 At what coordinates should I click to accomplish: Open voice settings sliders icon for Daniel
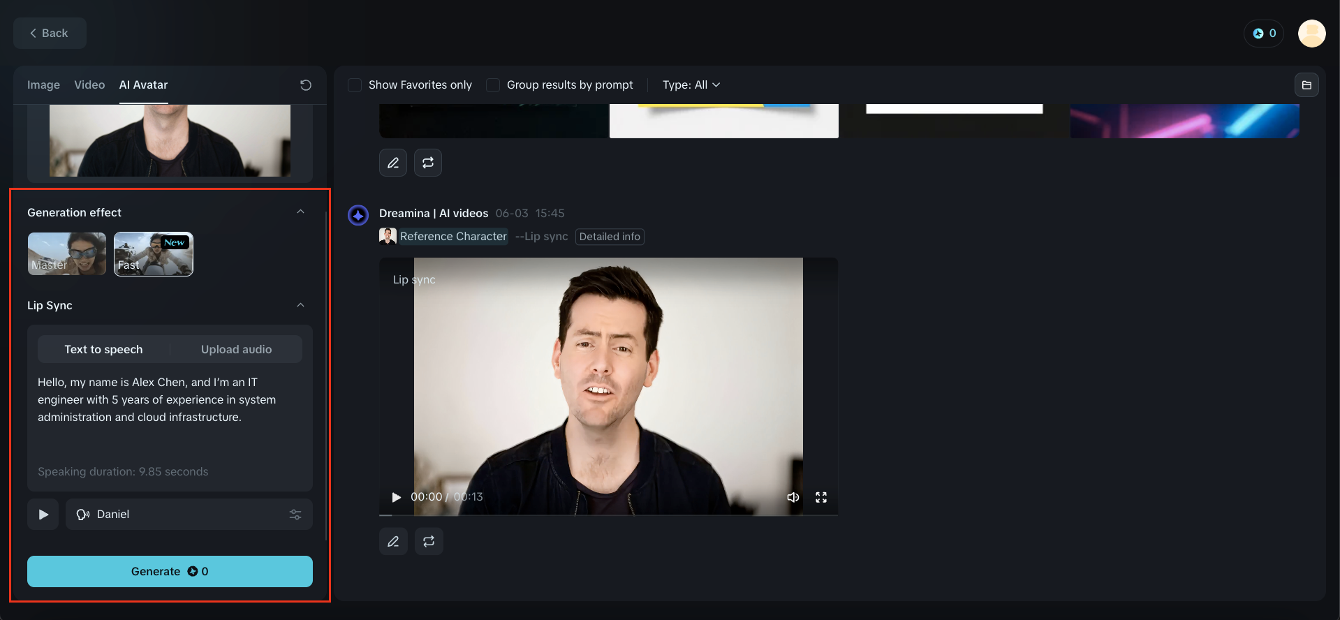click(x=295, y=515)
